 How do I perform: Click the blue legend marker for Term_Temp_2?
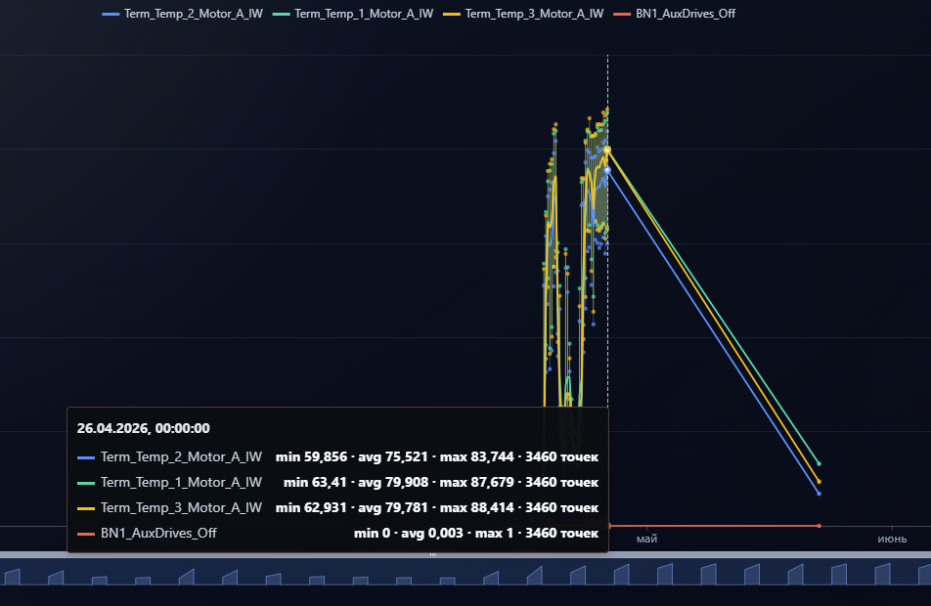click(x=111, y=14)
